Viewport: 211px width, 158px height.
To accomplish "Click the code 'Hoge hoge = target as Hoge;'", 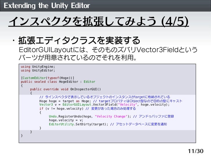I will click(65, 101).
